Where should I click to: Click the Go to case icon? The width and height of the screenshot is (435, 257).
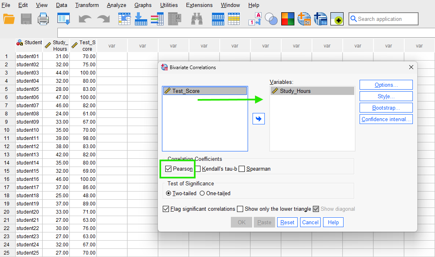pyautogui.click(x=125, y=19)
